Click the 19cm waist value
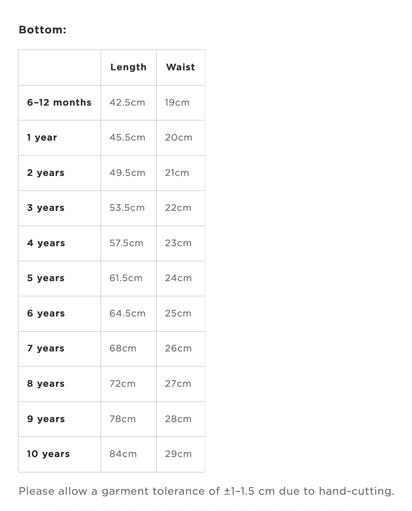This screenshot has width=412, height=511. click(177, 103)
